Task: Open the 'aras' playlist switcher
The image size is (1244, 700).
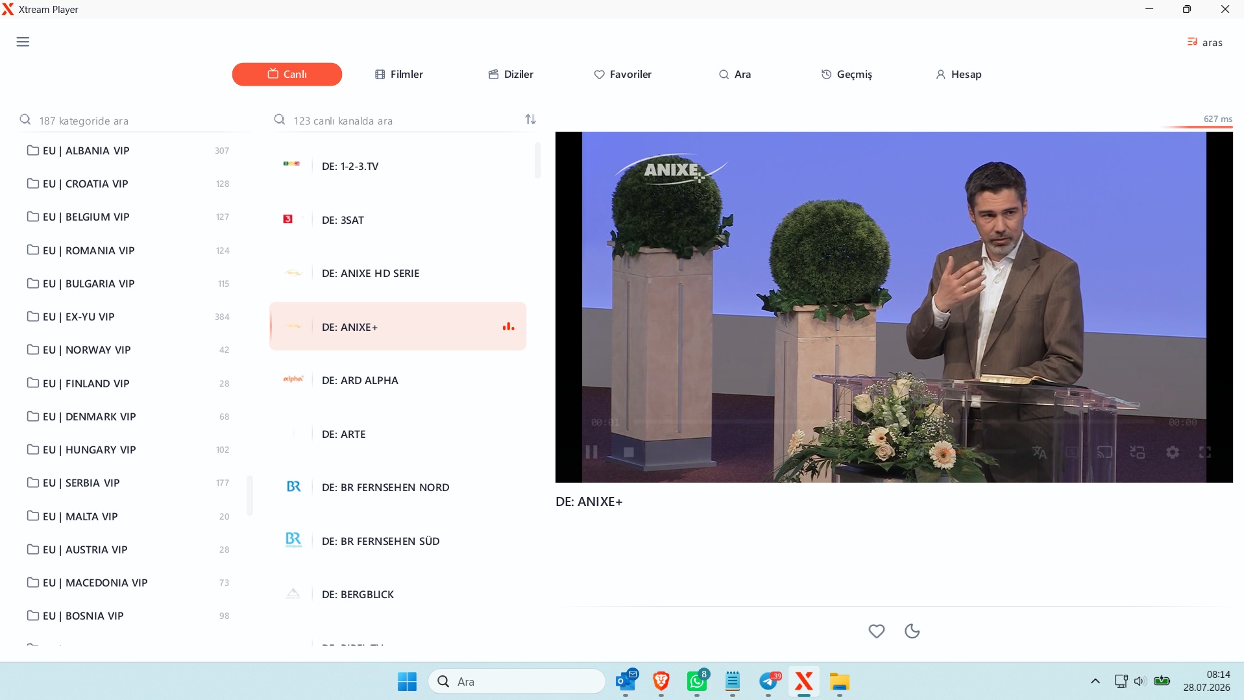Action: coord(1205,42)
